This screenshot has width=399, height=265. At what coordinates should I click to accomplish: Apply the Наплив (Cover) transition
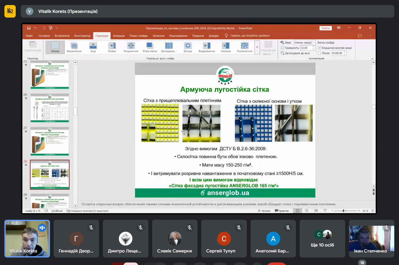pos(225,47)
